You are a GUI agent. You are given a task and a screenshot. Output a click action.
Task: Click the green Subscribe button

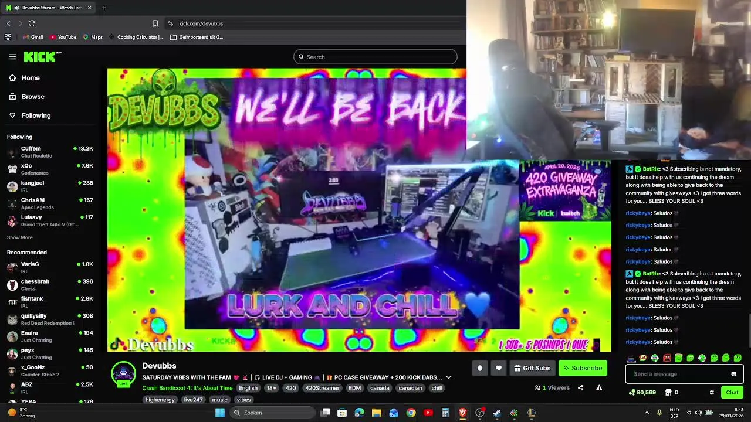coord(583,368)
